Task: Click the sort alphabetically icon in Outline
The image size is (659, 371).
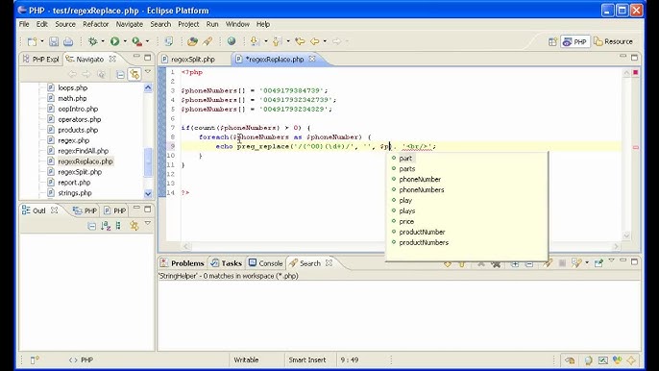Action: [x=106, y=226]
